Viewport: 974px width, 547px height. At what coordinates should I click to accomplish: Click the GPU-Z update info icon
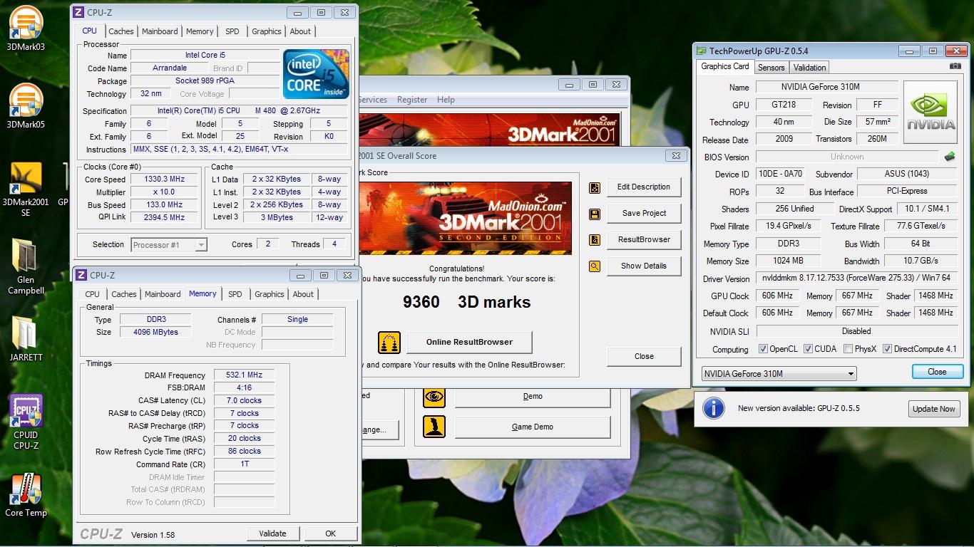click(714, 408)
